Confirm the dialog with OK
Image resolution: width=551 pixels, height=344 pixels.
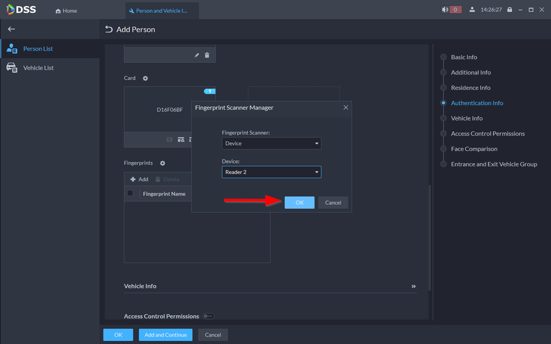click(x=299, y=203)
